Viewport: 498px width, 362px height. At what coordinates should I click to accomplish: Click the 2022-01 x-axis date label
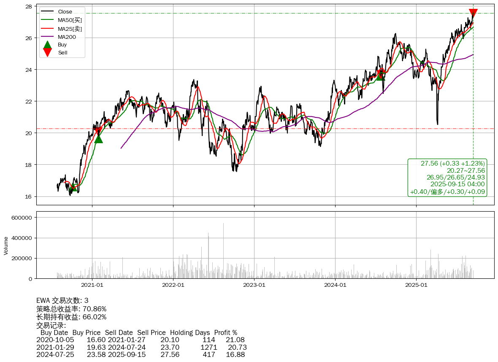click(173, 285)
